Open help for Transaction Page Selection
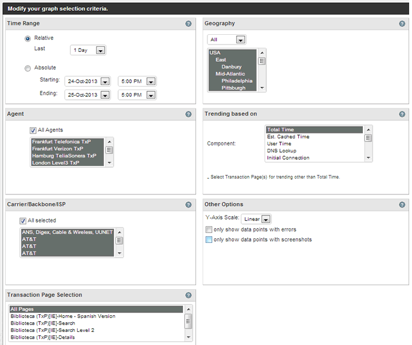The image size is (412, 345). [x=188, y=295]
